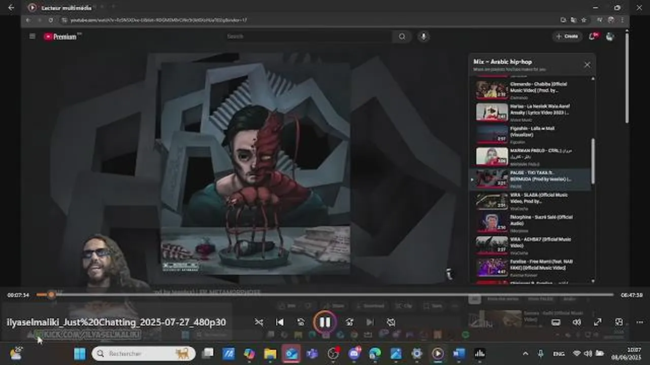
Task: Click the YouTube voice search microphone
Action: coord(423,36)
